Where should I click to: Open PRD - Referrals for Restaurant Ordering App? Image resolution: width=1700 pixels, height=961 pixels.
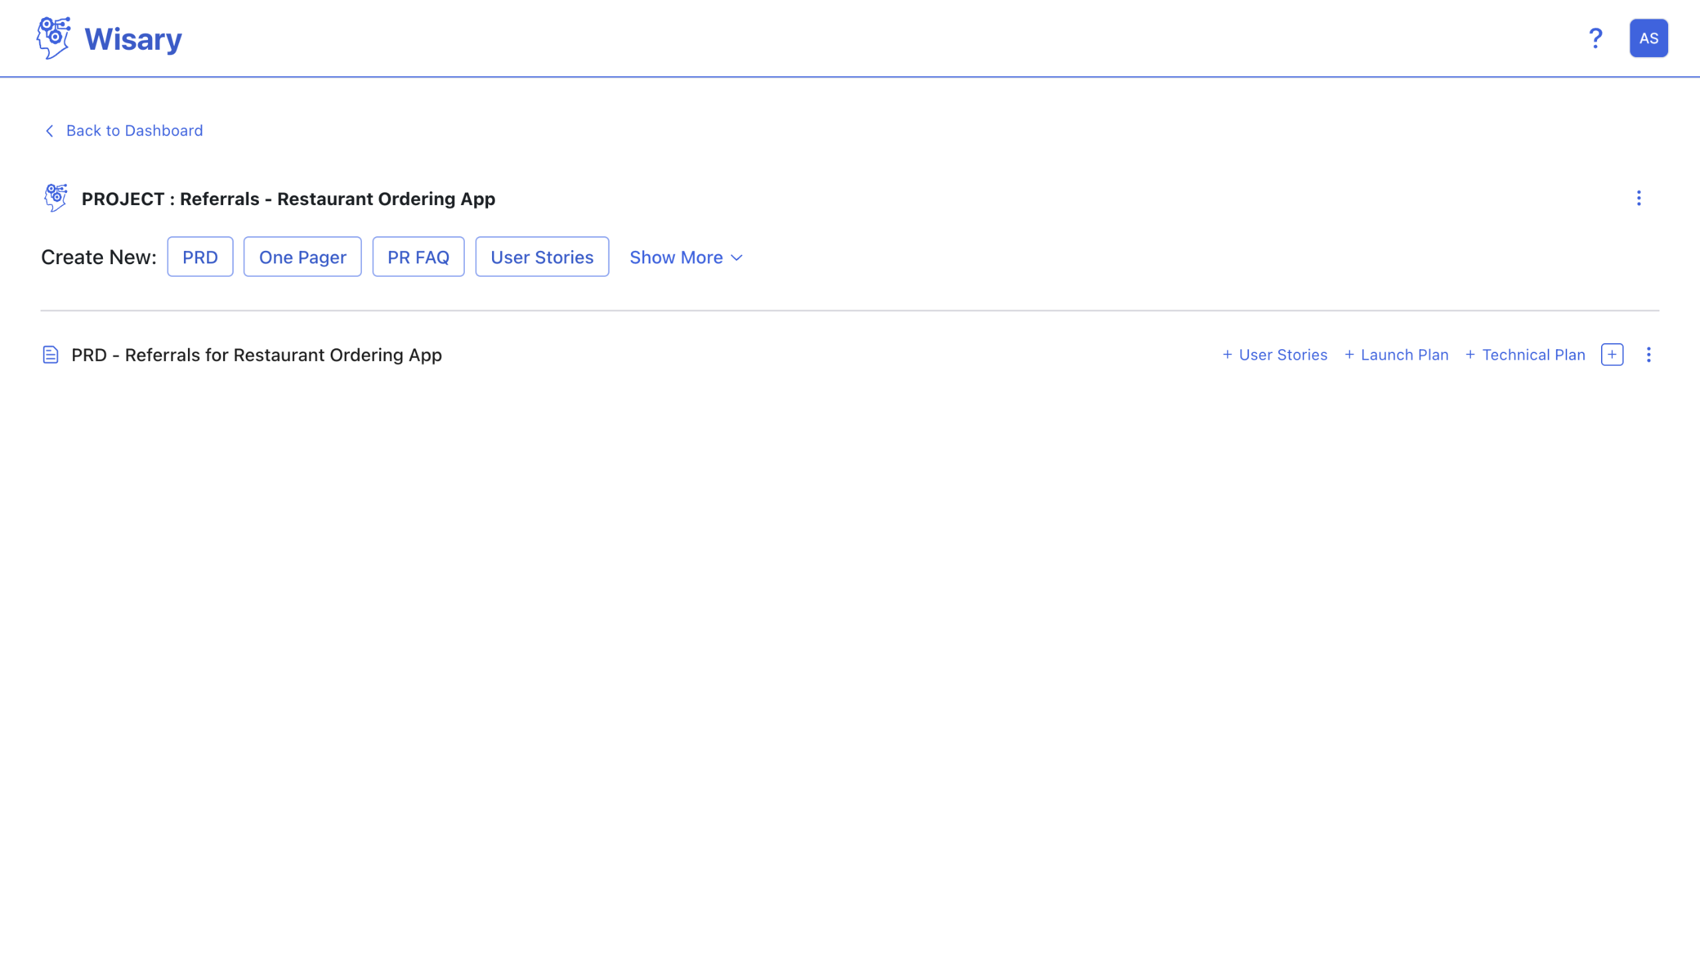[256, 355]
